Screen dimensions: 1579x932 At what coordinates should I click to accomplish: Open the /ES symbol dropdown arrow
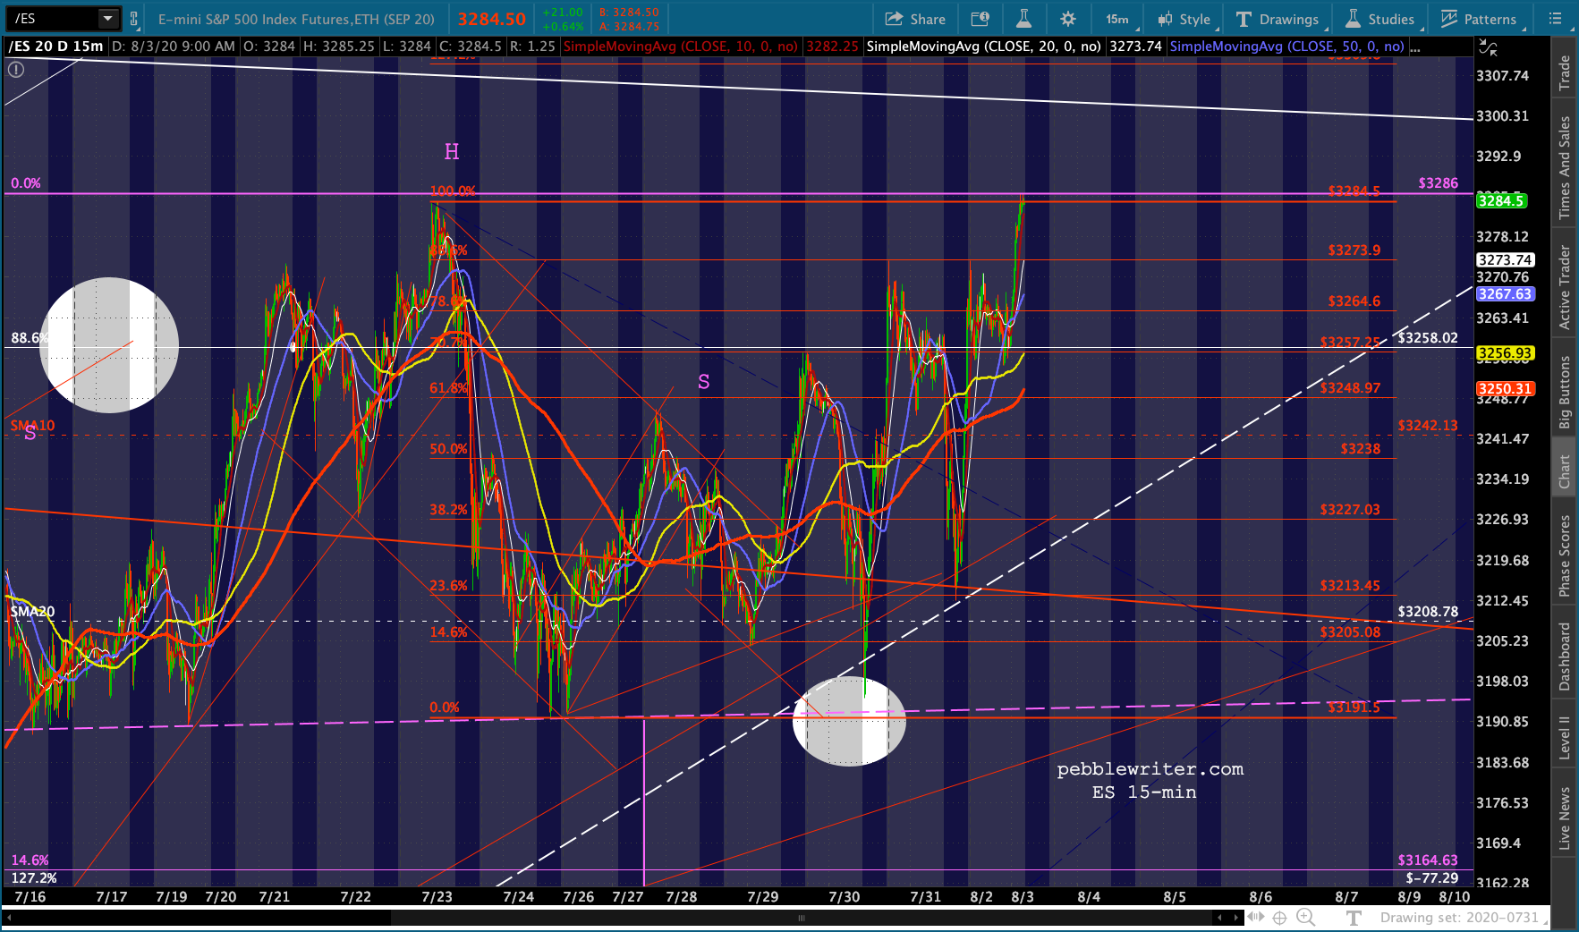(107, 19)
